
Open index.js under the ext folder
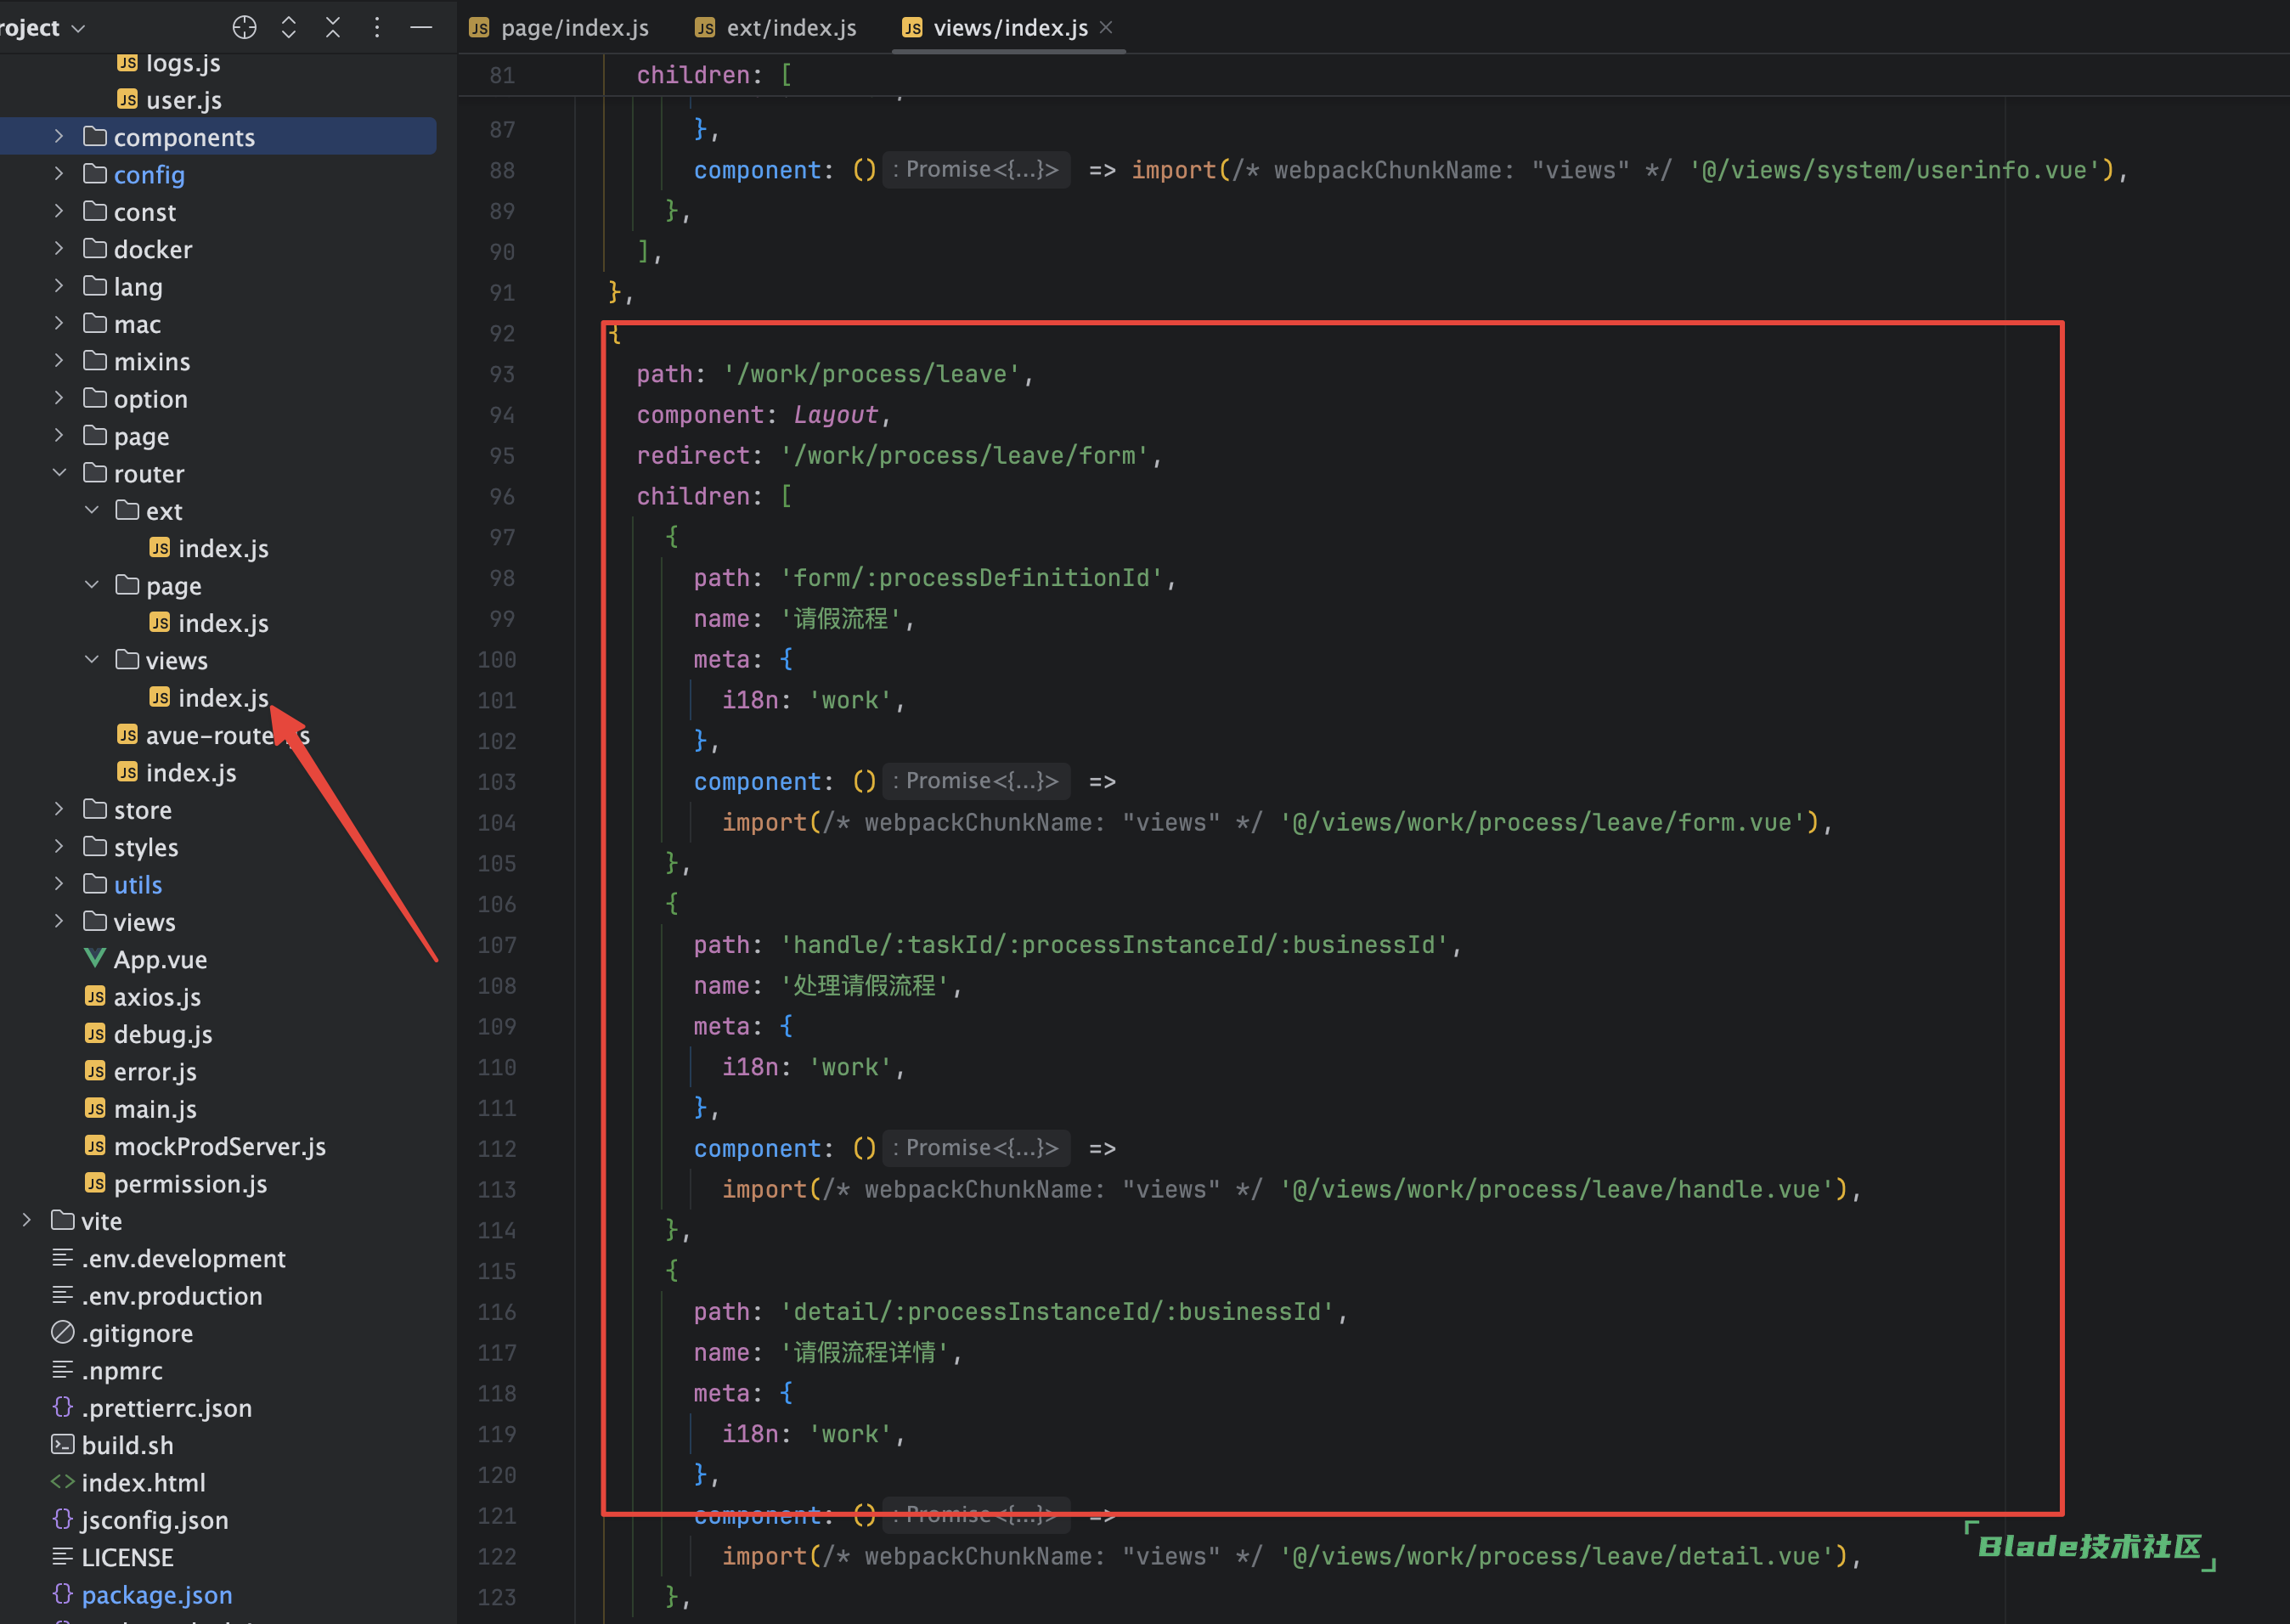[x=208, y=548]
